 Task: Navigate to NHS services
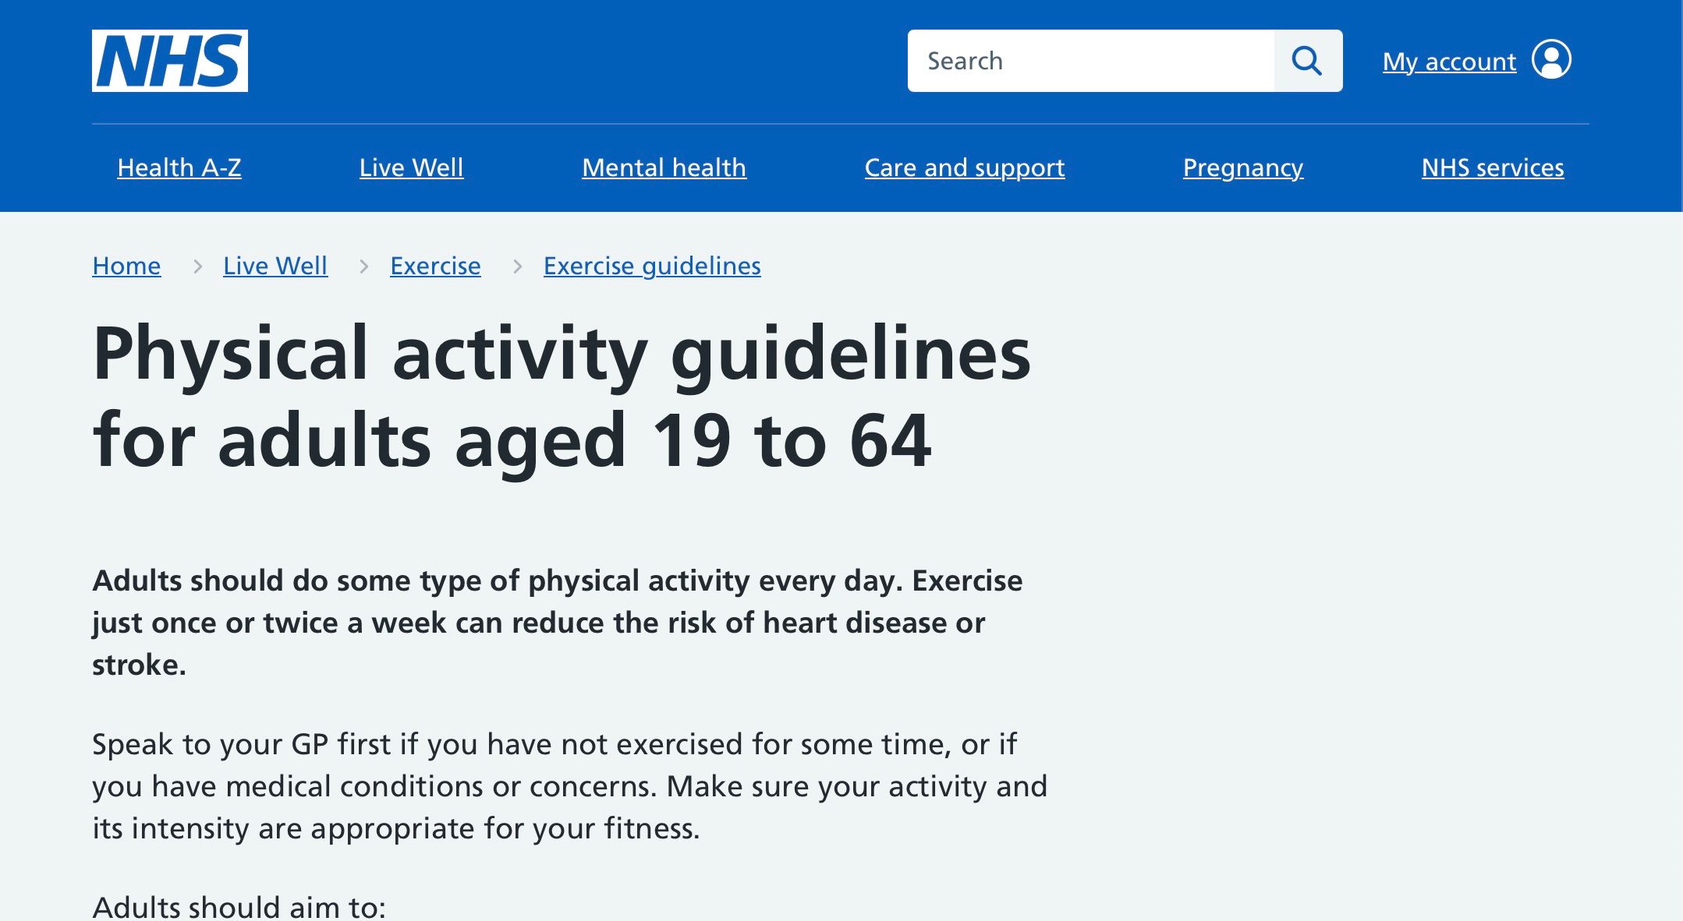coord(1492,168)
